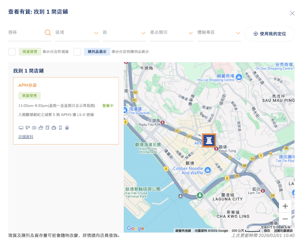Click the green park pin near Laguna City
The image size is (302, 243).
pos(200,195)
